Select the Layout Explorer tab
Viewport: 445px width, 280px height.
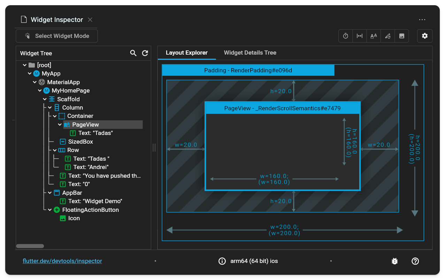(187, 53)
